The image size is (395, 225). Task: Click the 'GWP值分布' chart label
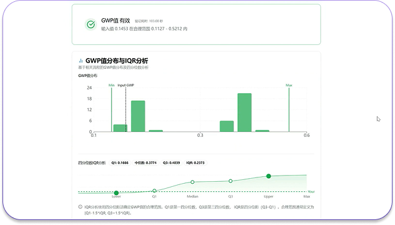[x=87, y=76]
